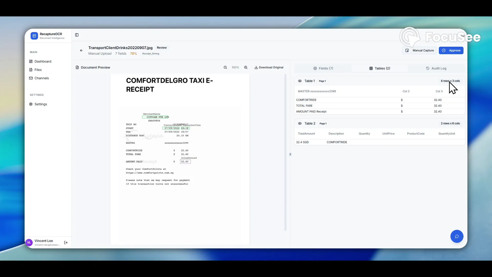The width and height of the screenshot is (492, 277).
Task: Click the Col 3 header in Table 1
Action: point(439,91)
